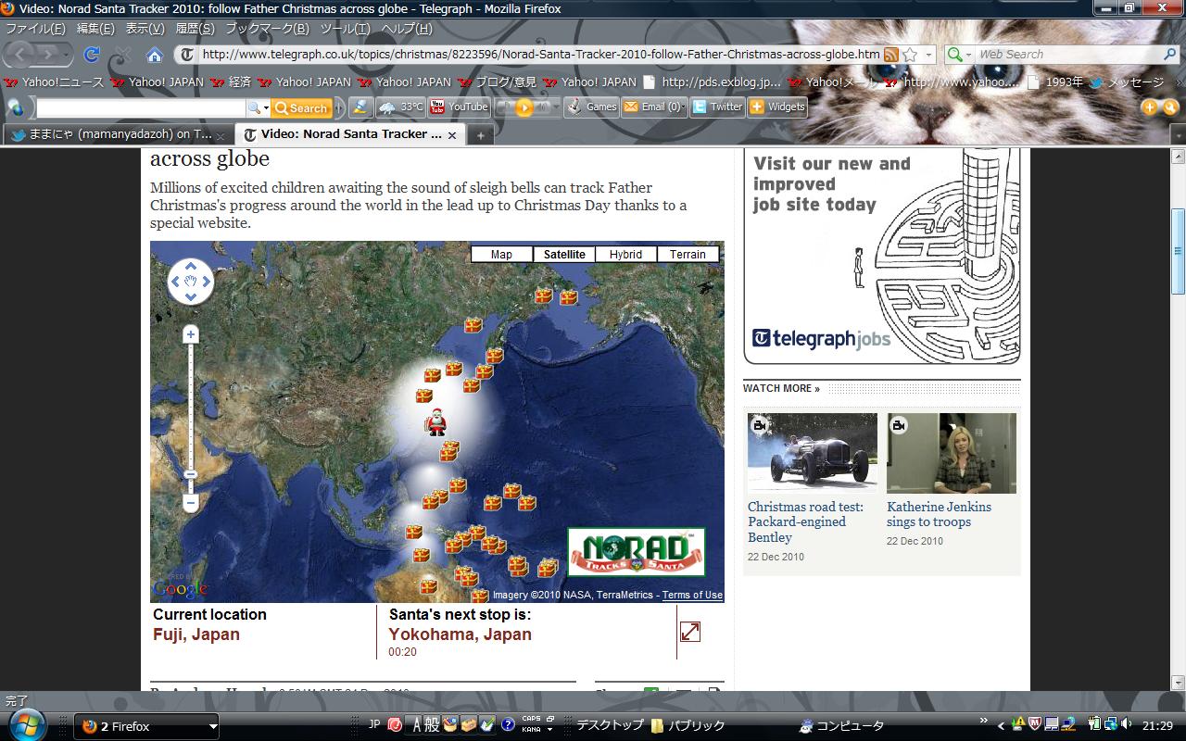
Task: Click the orange wrench icon near the tab strip
Action: [1169, 107]
